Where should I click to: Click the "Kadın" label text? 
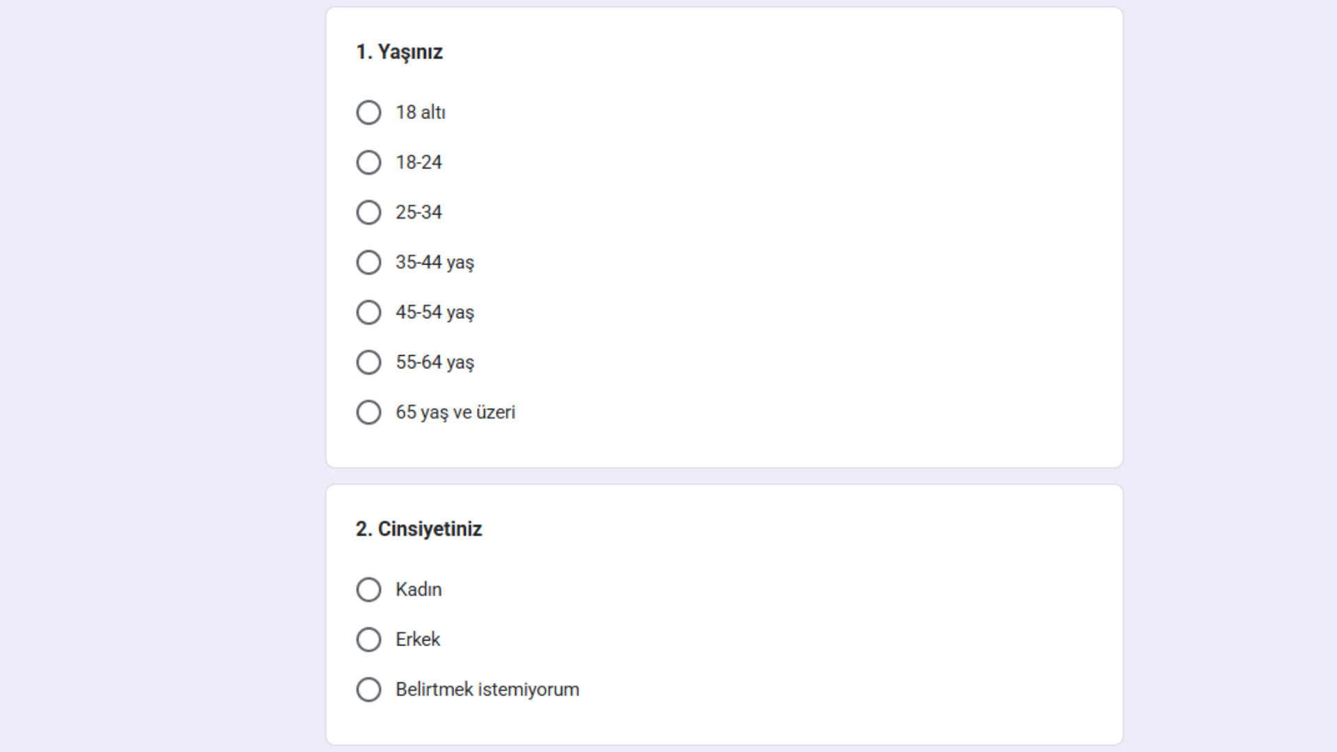point(419,590)
